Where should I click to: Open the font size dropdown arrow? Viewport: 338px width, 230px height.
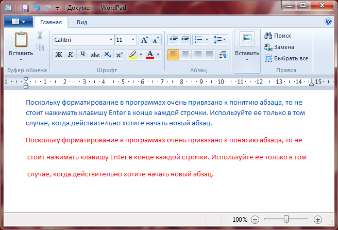(133, 40)
